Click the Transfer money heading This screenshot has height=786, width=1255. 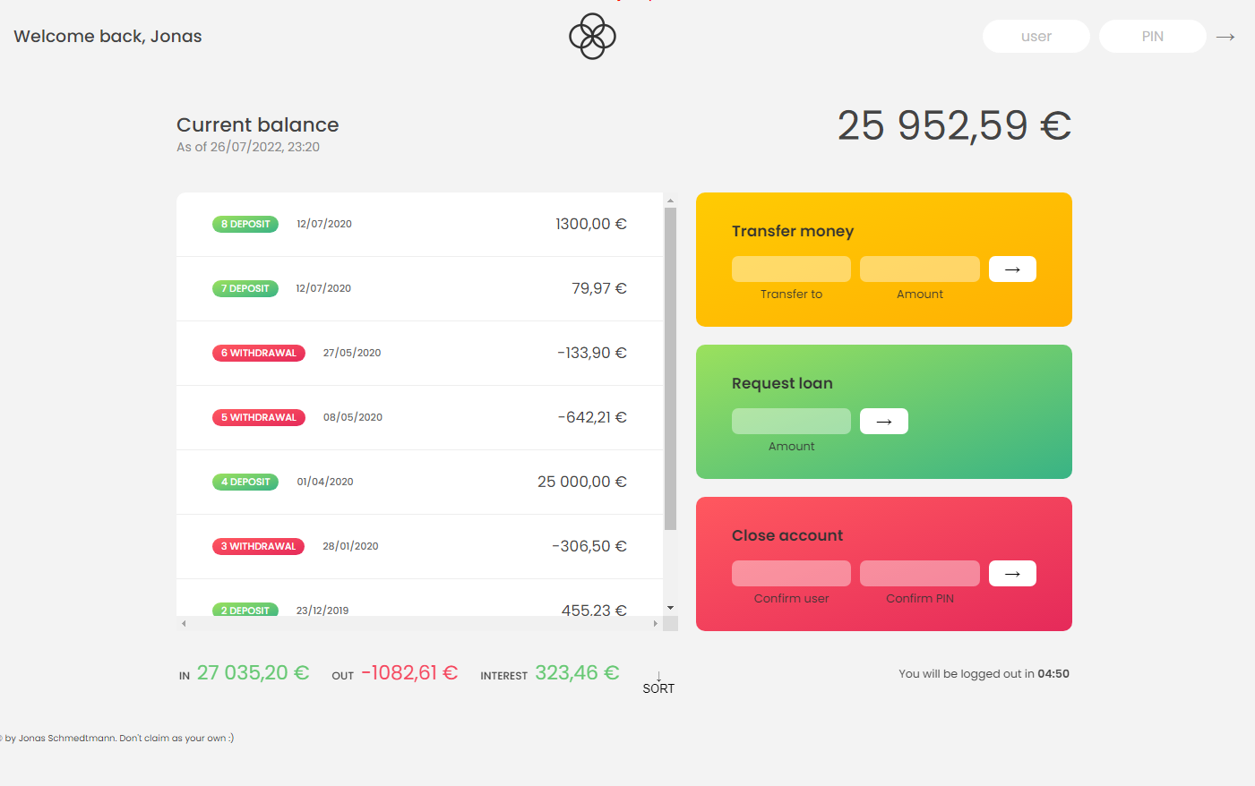[793, 231]
